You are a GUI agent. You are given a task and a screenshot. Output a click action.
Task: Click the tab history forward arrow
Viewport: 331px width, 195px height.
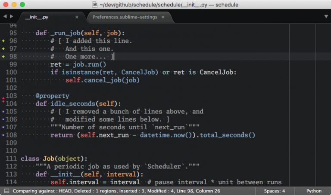[11, 17]
